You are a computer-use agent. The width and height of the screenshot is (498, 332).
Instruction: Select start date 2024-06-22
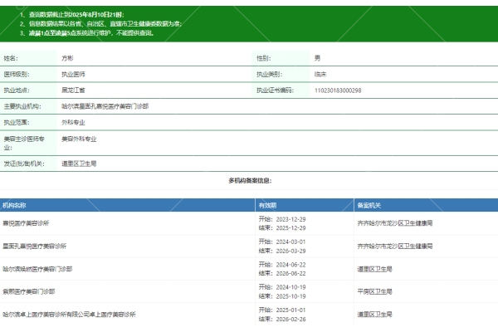291,265
